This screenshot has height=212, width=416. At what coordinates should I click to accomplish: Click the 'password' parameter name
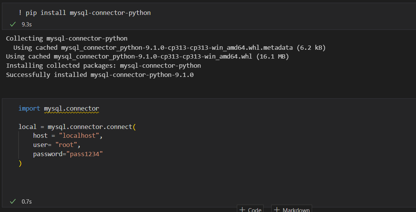point(48,154)
